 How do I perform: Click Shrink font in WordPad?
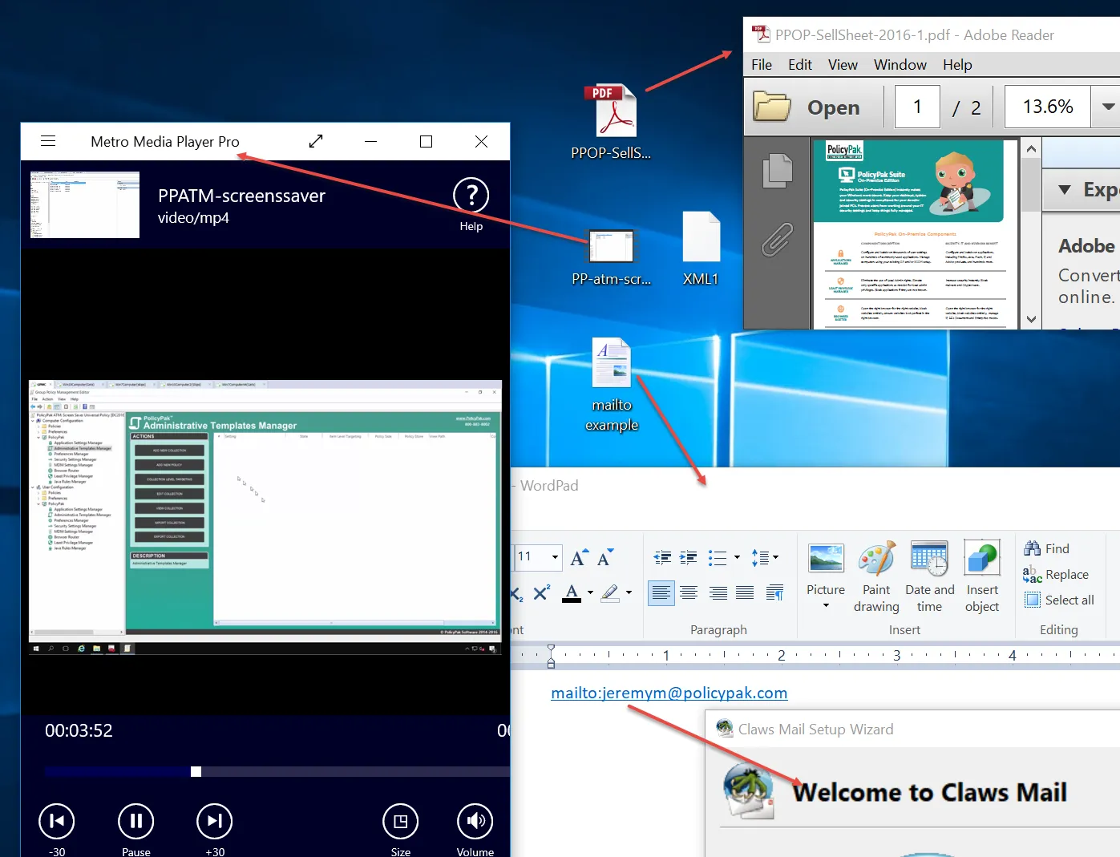[x=605, y=557]
